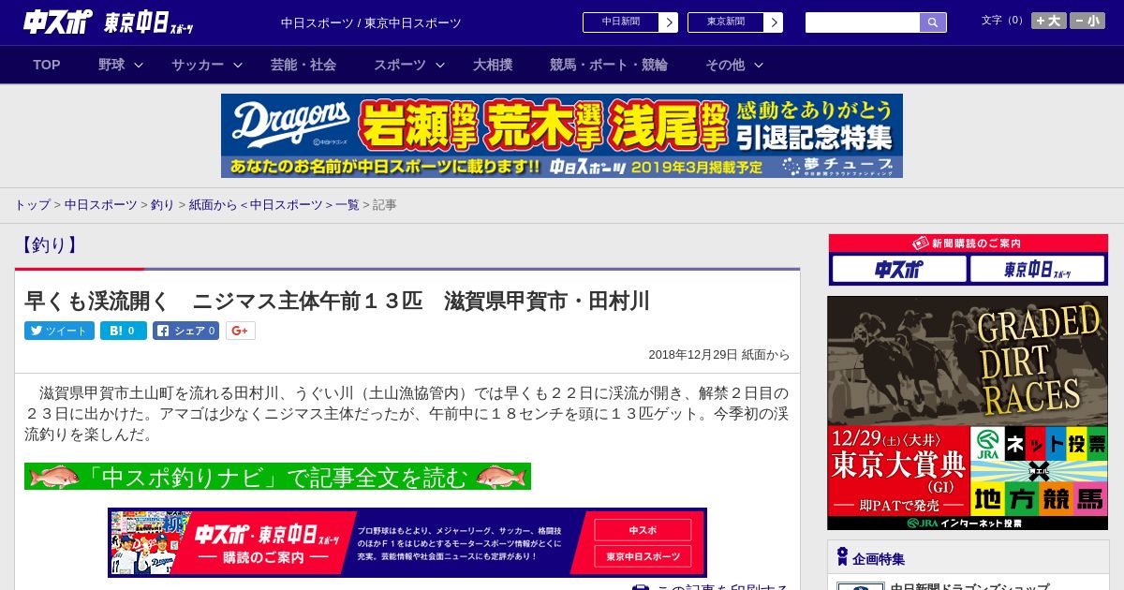Click 釣り in the breadcrumb
The height and width of the screenshot is (590, 1124).
[163, 204]
